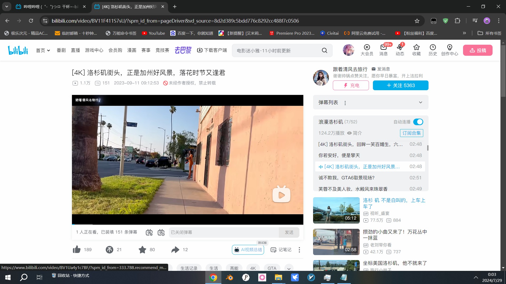Switch to the 哔哩哔哩 干杯 browser tab
The height and width of the screenshot is (284, 506).
click(51, 7)
